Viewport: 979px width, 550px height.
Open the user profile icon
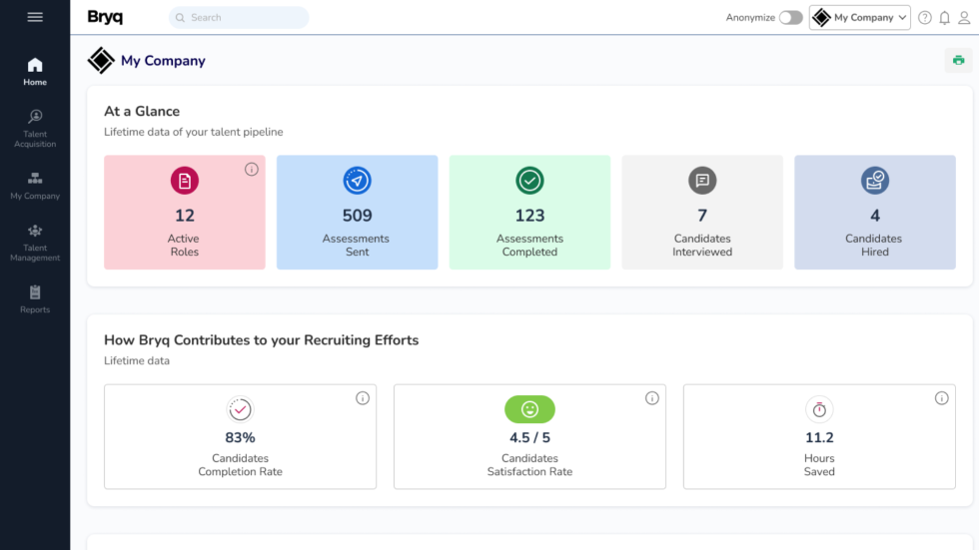point(964,18)
